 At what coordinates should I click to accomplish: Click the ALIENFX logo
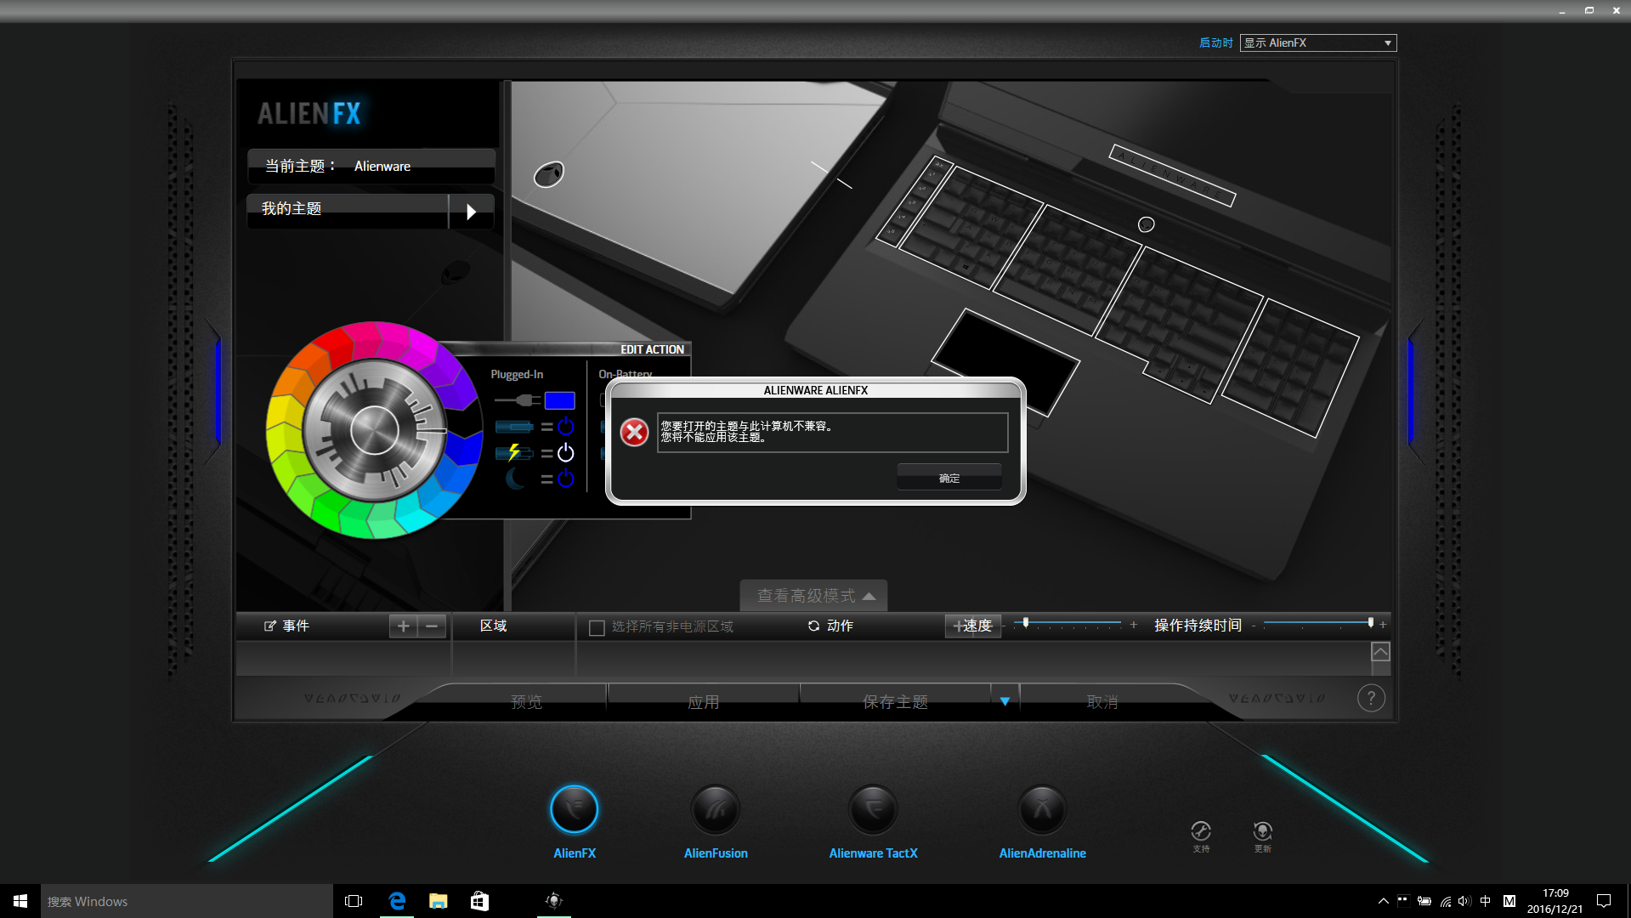click(x=309, y=113)
